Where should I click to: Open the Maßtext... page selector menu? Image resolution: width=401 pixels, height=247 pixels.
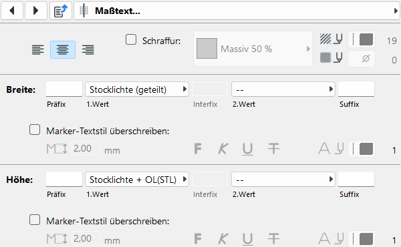237,11
